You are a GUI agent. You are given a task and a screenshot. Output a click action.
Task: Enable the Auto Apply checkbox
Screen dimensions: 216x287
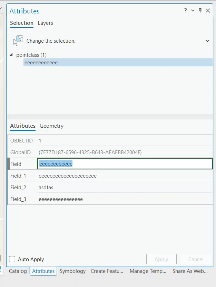coord(12,259)
